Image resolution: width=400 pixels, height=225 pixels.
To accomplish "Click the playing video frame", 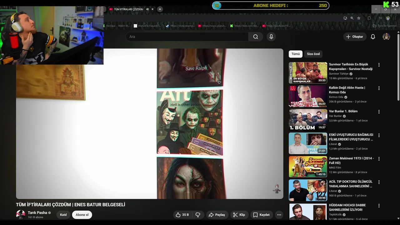I will (x=150, y=123).
